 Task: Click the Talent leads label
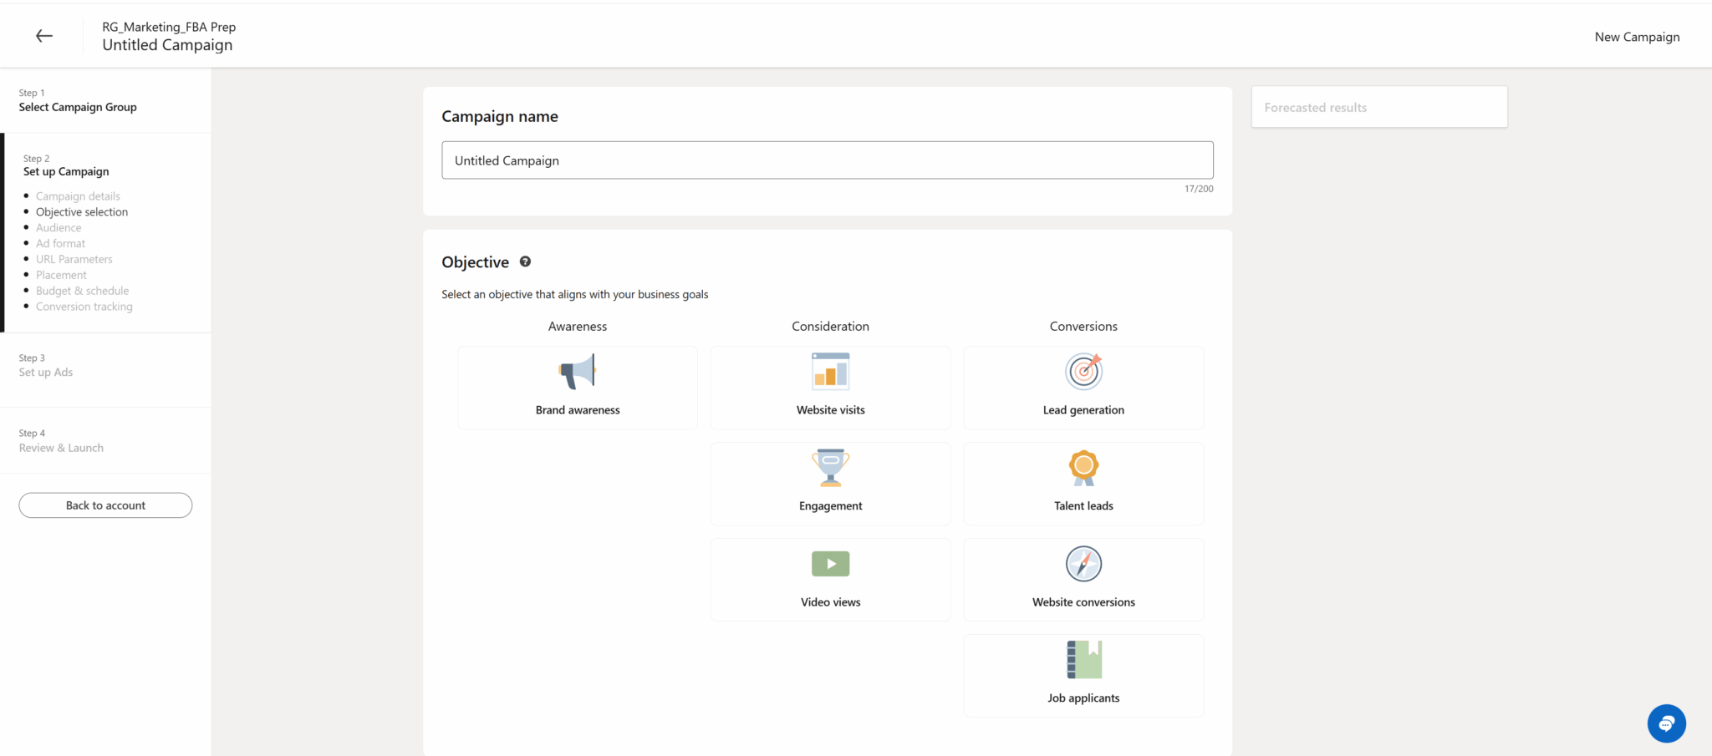[1083, 506]
